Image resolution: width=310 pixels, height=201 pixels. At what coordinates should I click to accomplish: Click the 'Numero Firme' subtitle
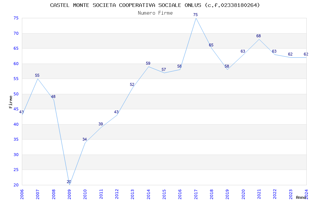coord(155,13)
